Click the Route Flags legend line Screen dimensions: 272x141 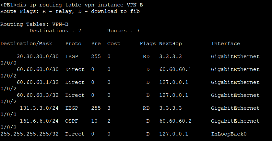[70, 12]
